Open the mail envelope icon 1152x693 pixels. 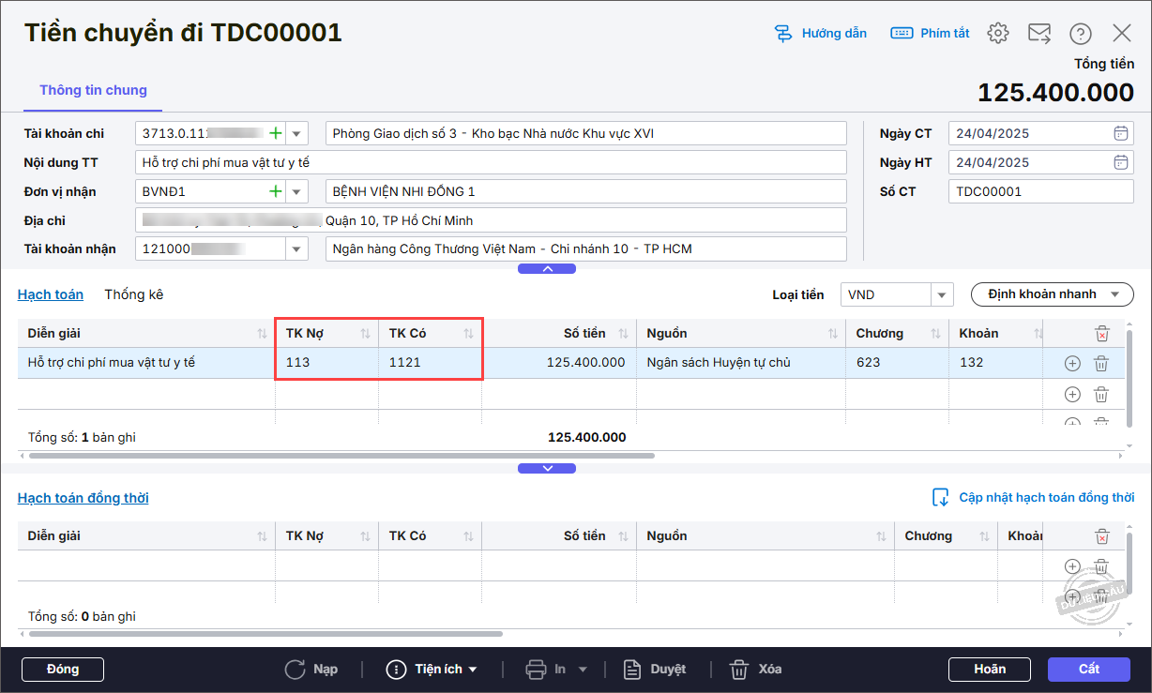pos(1038,34)
